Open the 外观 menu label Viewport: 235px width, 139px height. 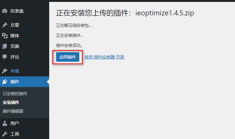[x=15, y=71]
